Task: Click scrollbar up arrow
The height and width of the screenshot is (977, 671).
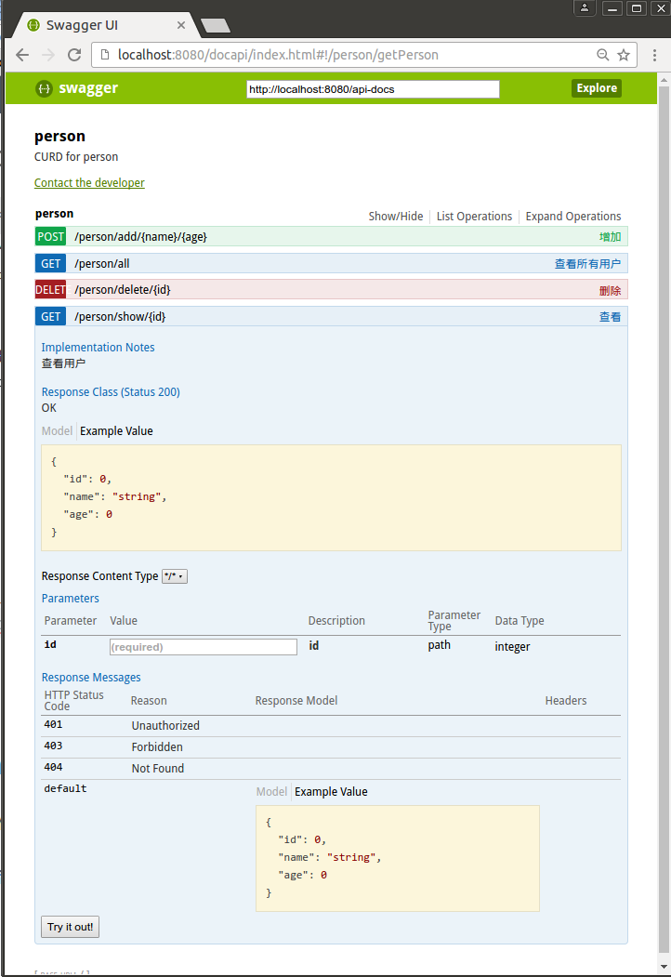Action: pos(664,80)
